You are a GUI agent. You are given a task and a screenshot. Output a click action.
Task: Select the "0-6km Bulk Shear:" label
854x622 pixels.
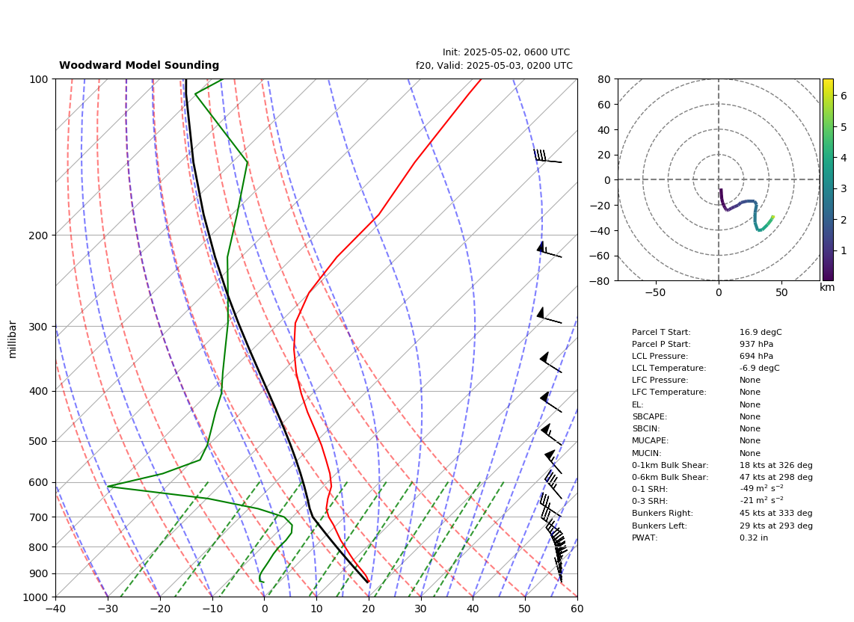click(x=670, y=477)
